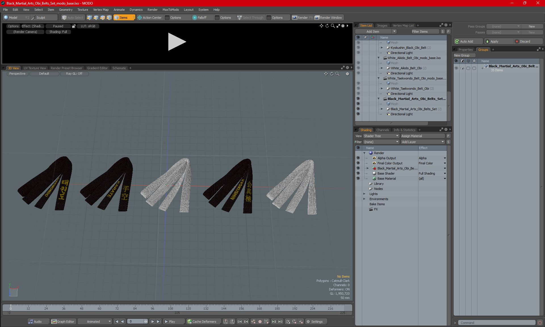Screen dimensions: 545x327
Task: Open the Geometry menu
Action: (66, 10)
